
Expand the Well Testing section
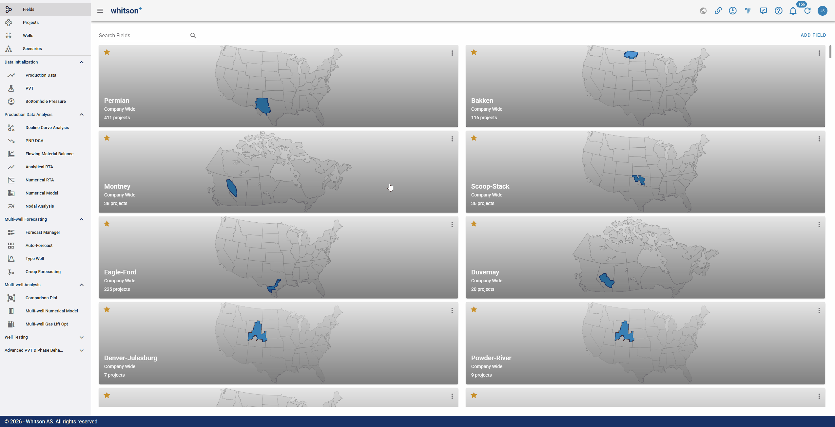[x=82, y=337]
